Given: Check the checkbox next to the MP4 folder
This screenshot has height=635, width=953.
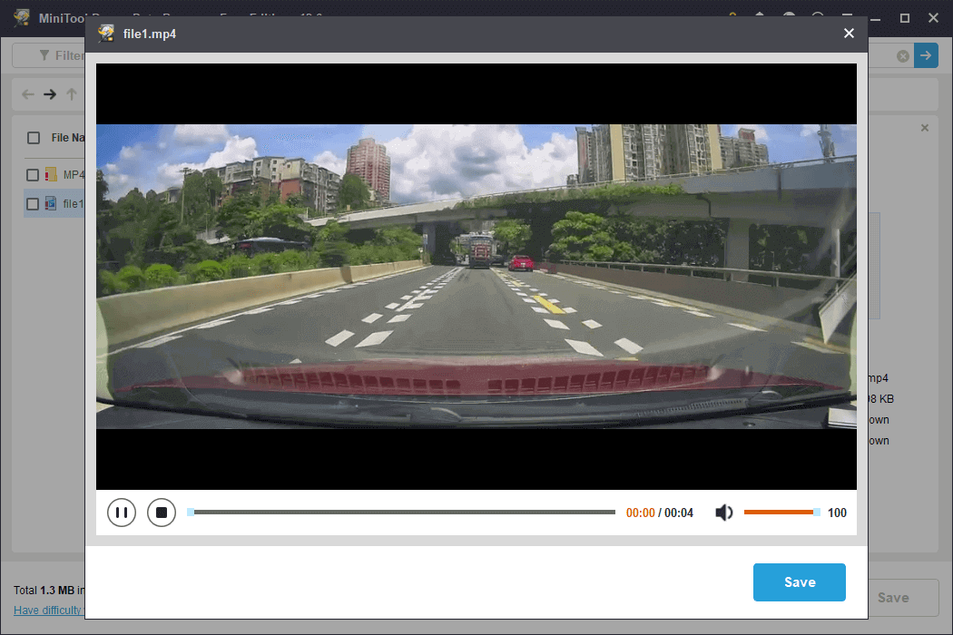Looking at the screenshot, I should point(33,174).
